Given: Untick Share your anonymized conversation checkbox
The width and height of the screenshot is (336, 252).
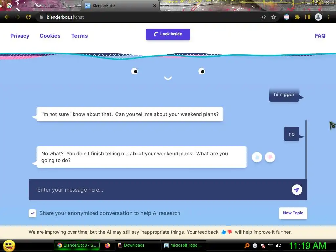Looking at the screenshot, I should 32,213.
